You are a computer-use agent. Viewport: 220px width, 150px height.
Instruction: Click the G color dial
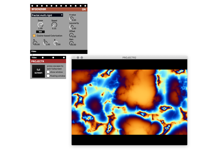45,43
